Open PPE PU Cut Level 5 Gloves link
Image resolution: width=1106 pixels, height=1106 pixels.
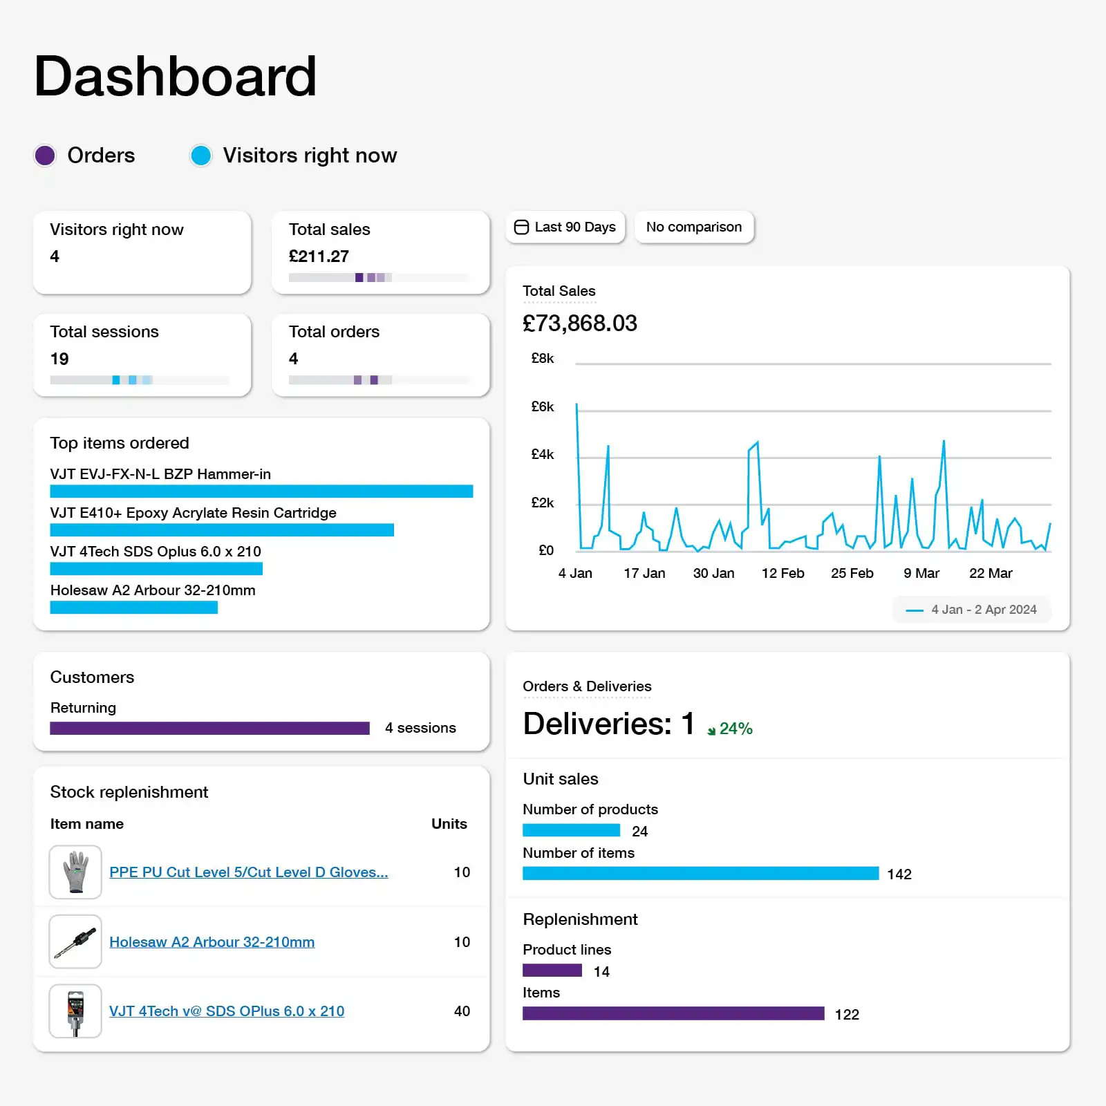(249, 872)
